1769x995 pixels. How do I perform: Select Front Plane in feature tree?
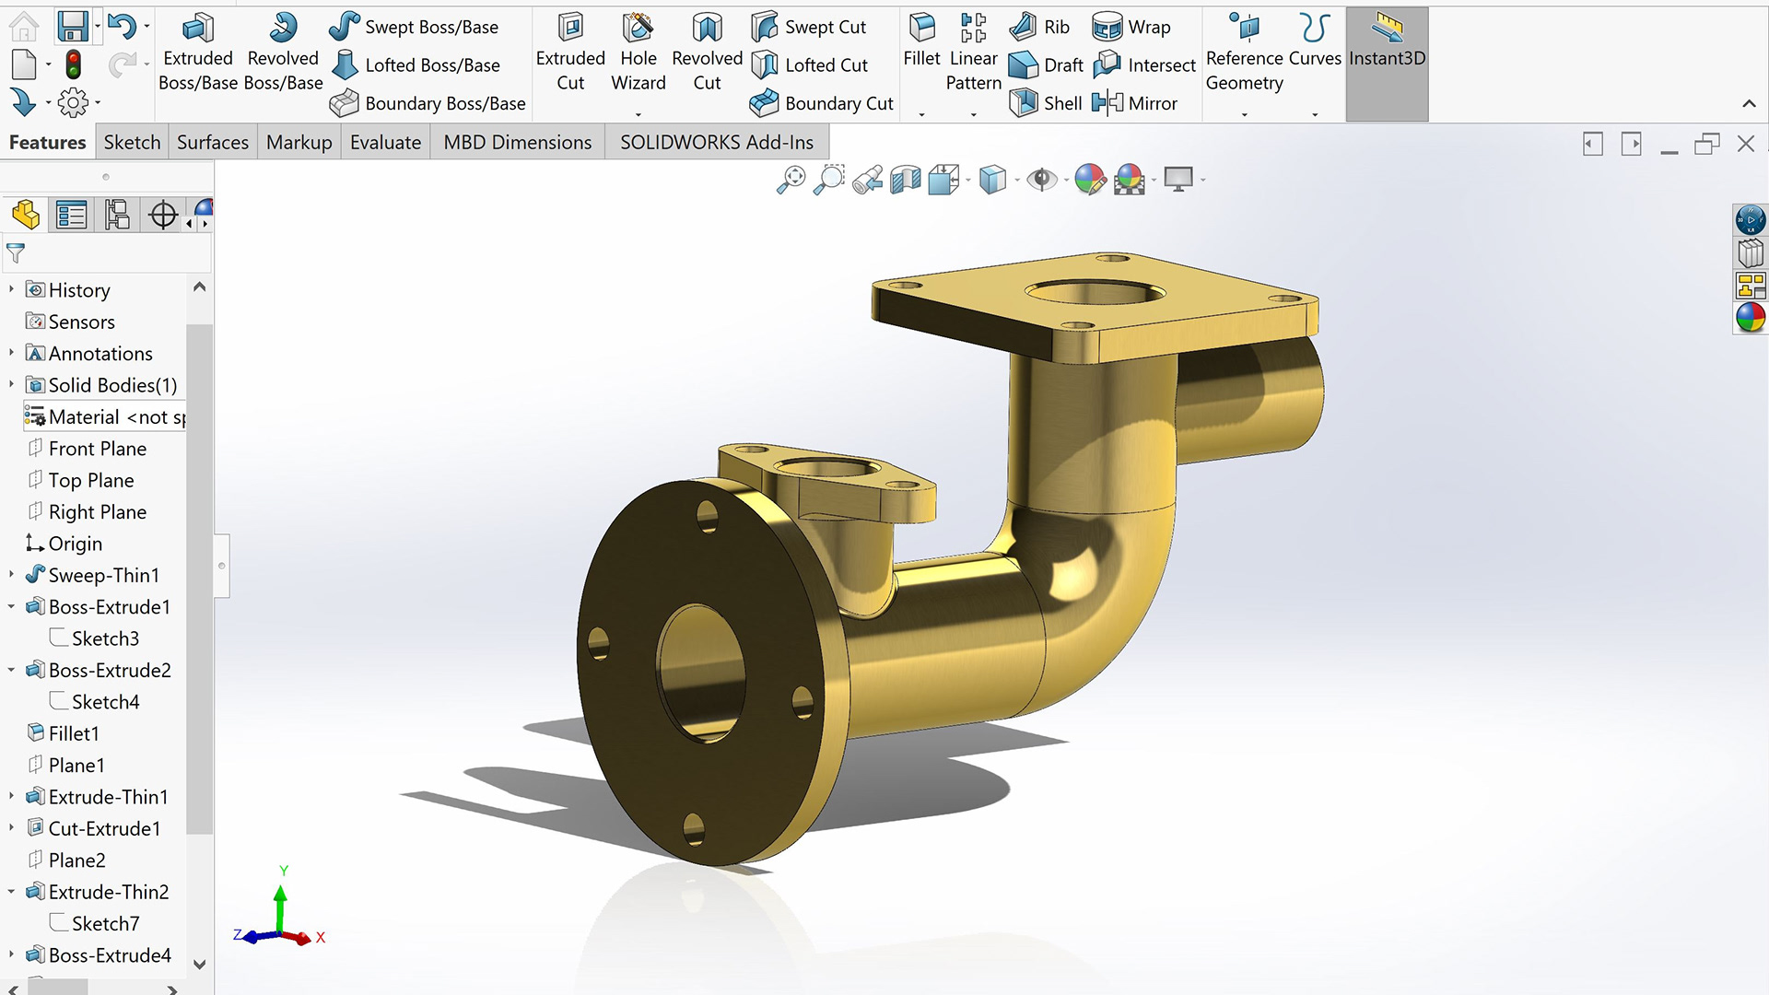point(97,449)
